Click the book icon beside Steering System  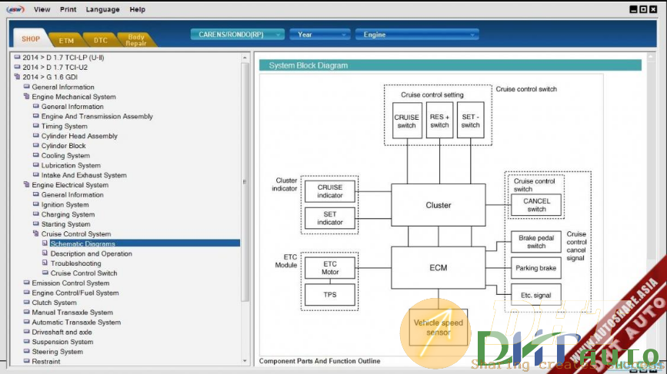click(x=26, y=352)
